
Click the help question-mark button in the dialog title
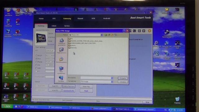[124, 31]
